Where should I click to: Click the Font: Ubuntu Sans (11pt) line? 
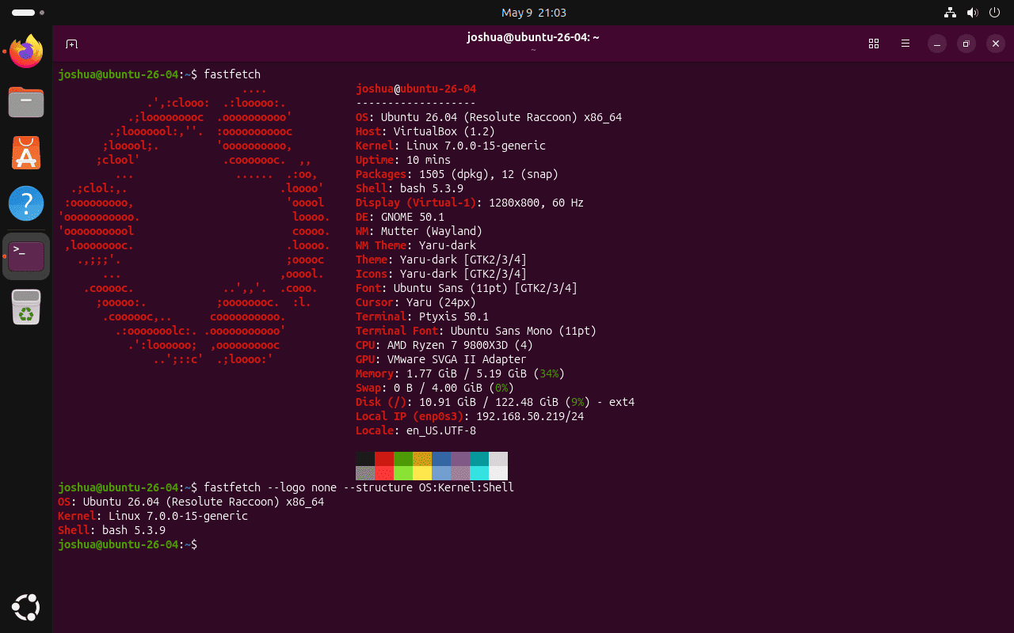click(x=467, y=288)
